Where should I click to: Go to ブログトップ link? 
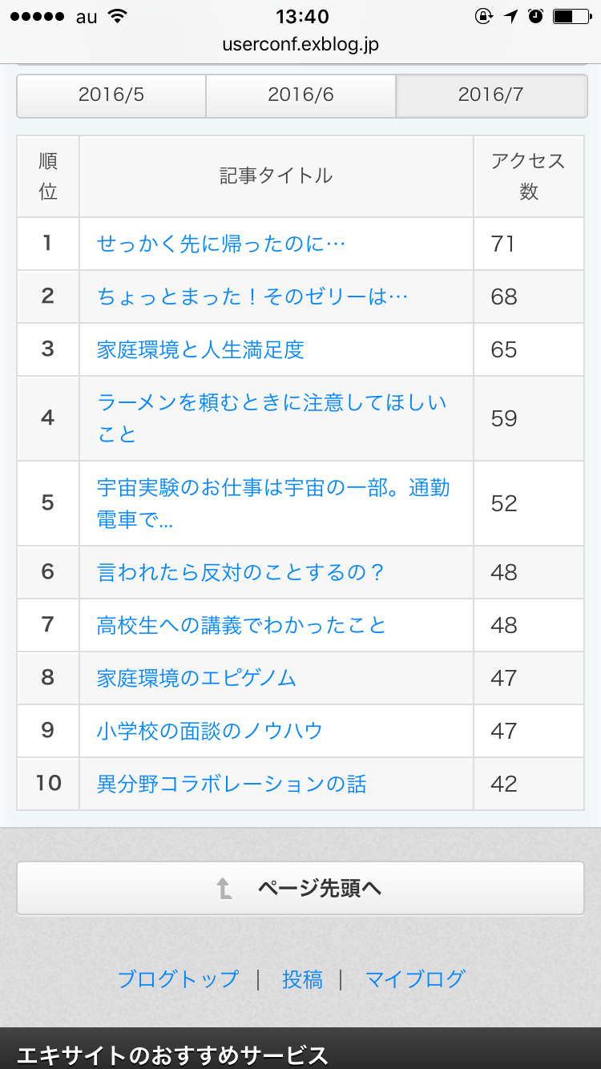tap(178, 979)
